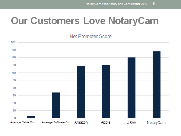Image resolution: width=181 pixels, height=136 pixels.
Task: Click the y-axis value 100
Action: (x=13, y=42)
